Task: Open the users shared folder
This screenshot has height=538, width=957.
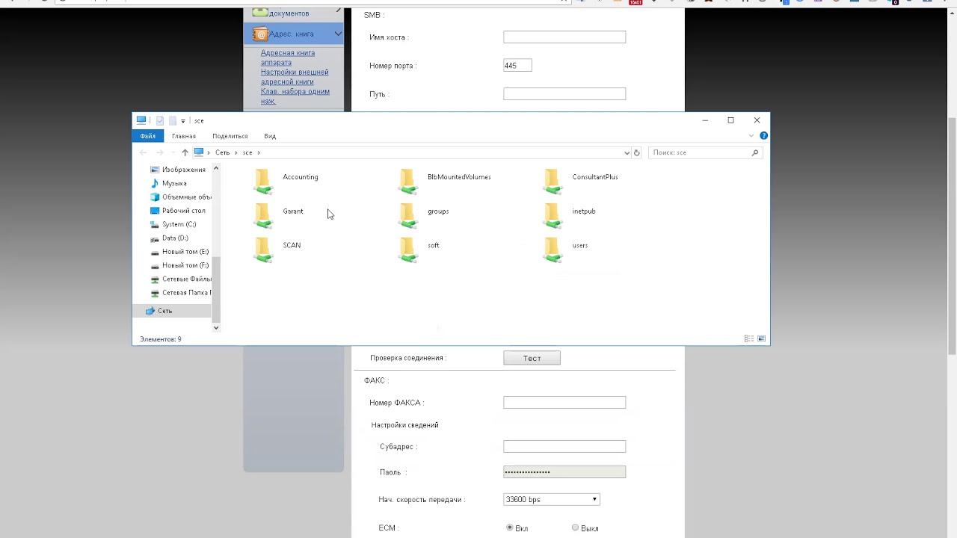Action: [566, 250]
